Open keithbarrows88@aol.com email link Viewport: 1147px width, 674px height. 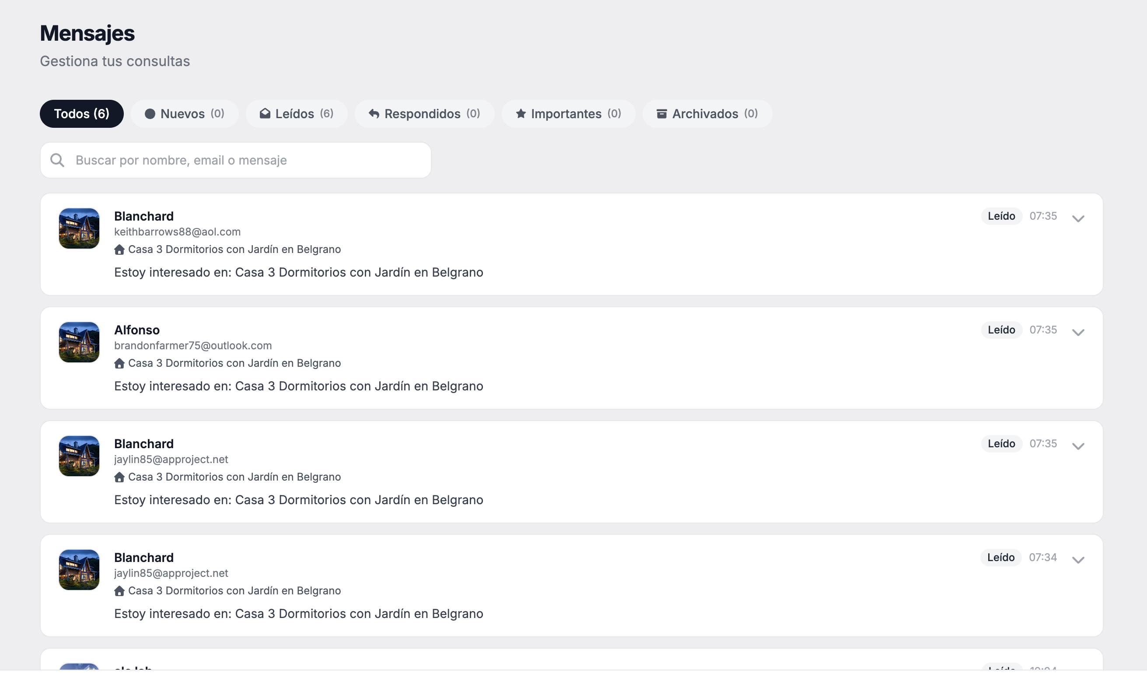pos(177,232)
